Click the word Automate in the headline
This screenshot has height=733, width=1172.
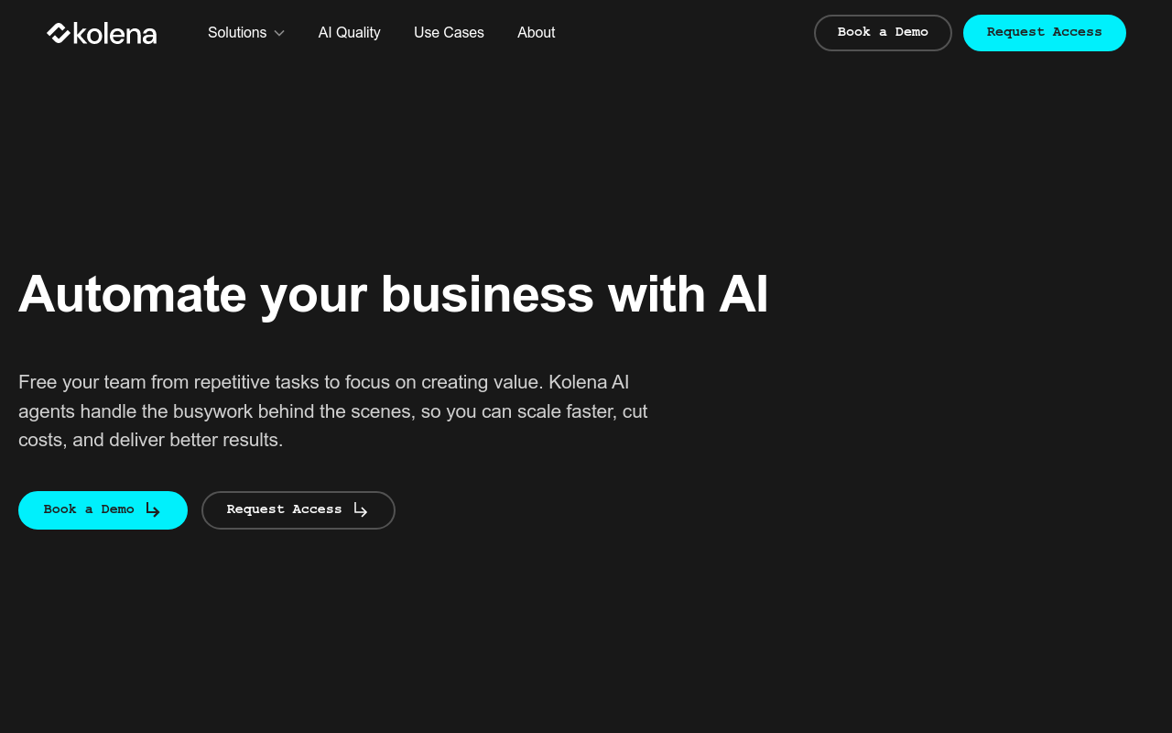(133, 294)
